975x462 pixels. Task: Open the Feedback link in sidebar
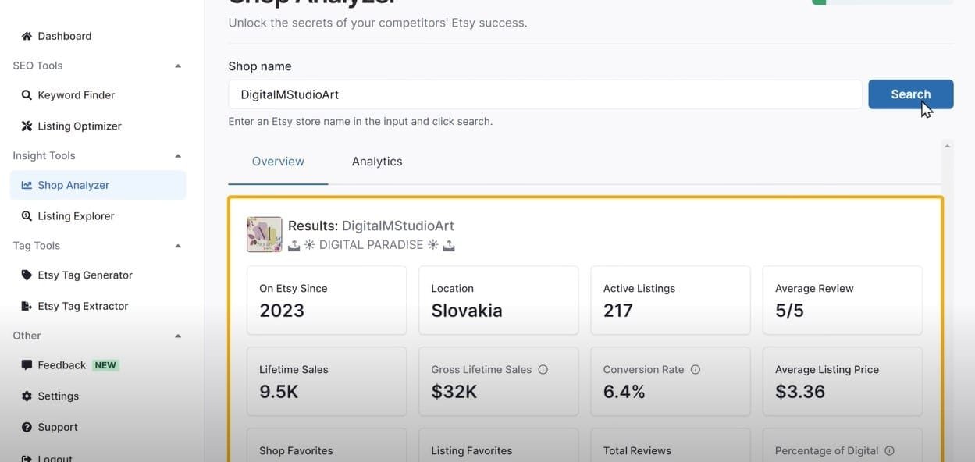(x=62, y=365)
